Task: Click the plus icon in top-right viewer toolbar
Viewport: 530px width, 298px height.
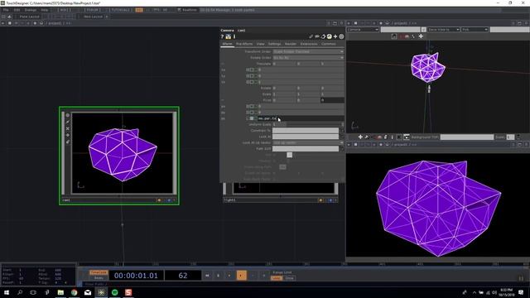Action: (x=421, y=36)
